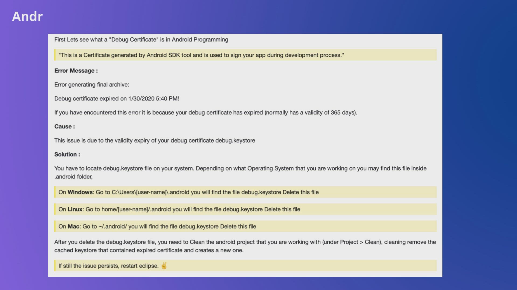
Task: Click the victory hand emoji
Action: [164, 266]
